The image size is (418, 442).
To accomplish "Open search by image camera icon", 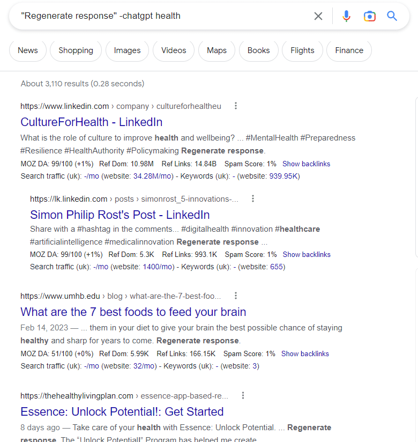I will 369,16.
